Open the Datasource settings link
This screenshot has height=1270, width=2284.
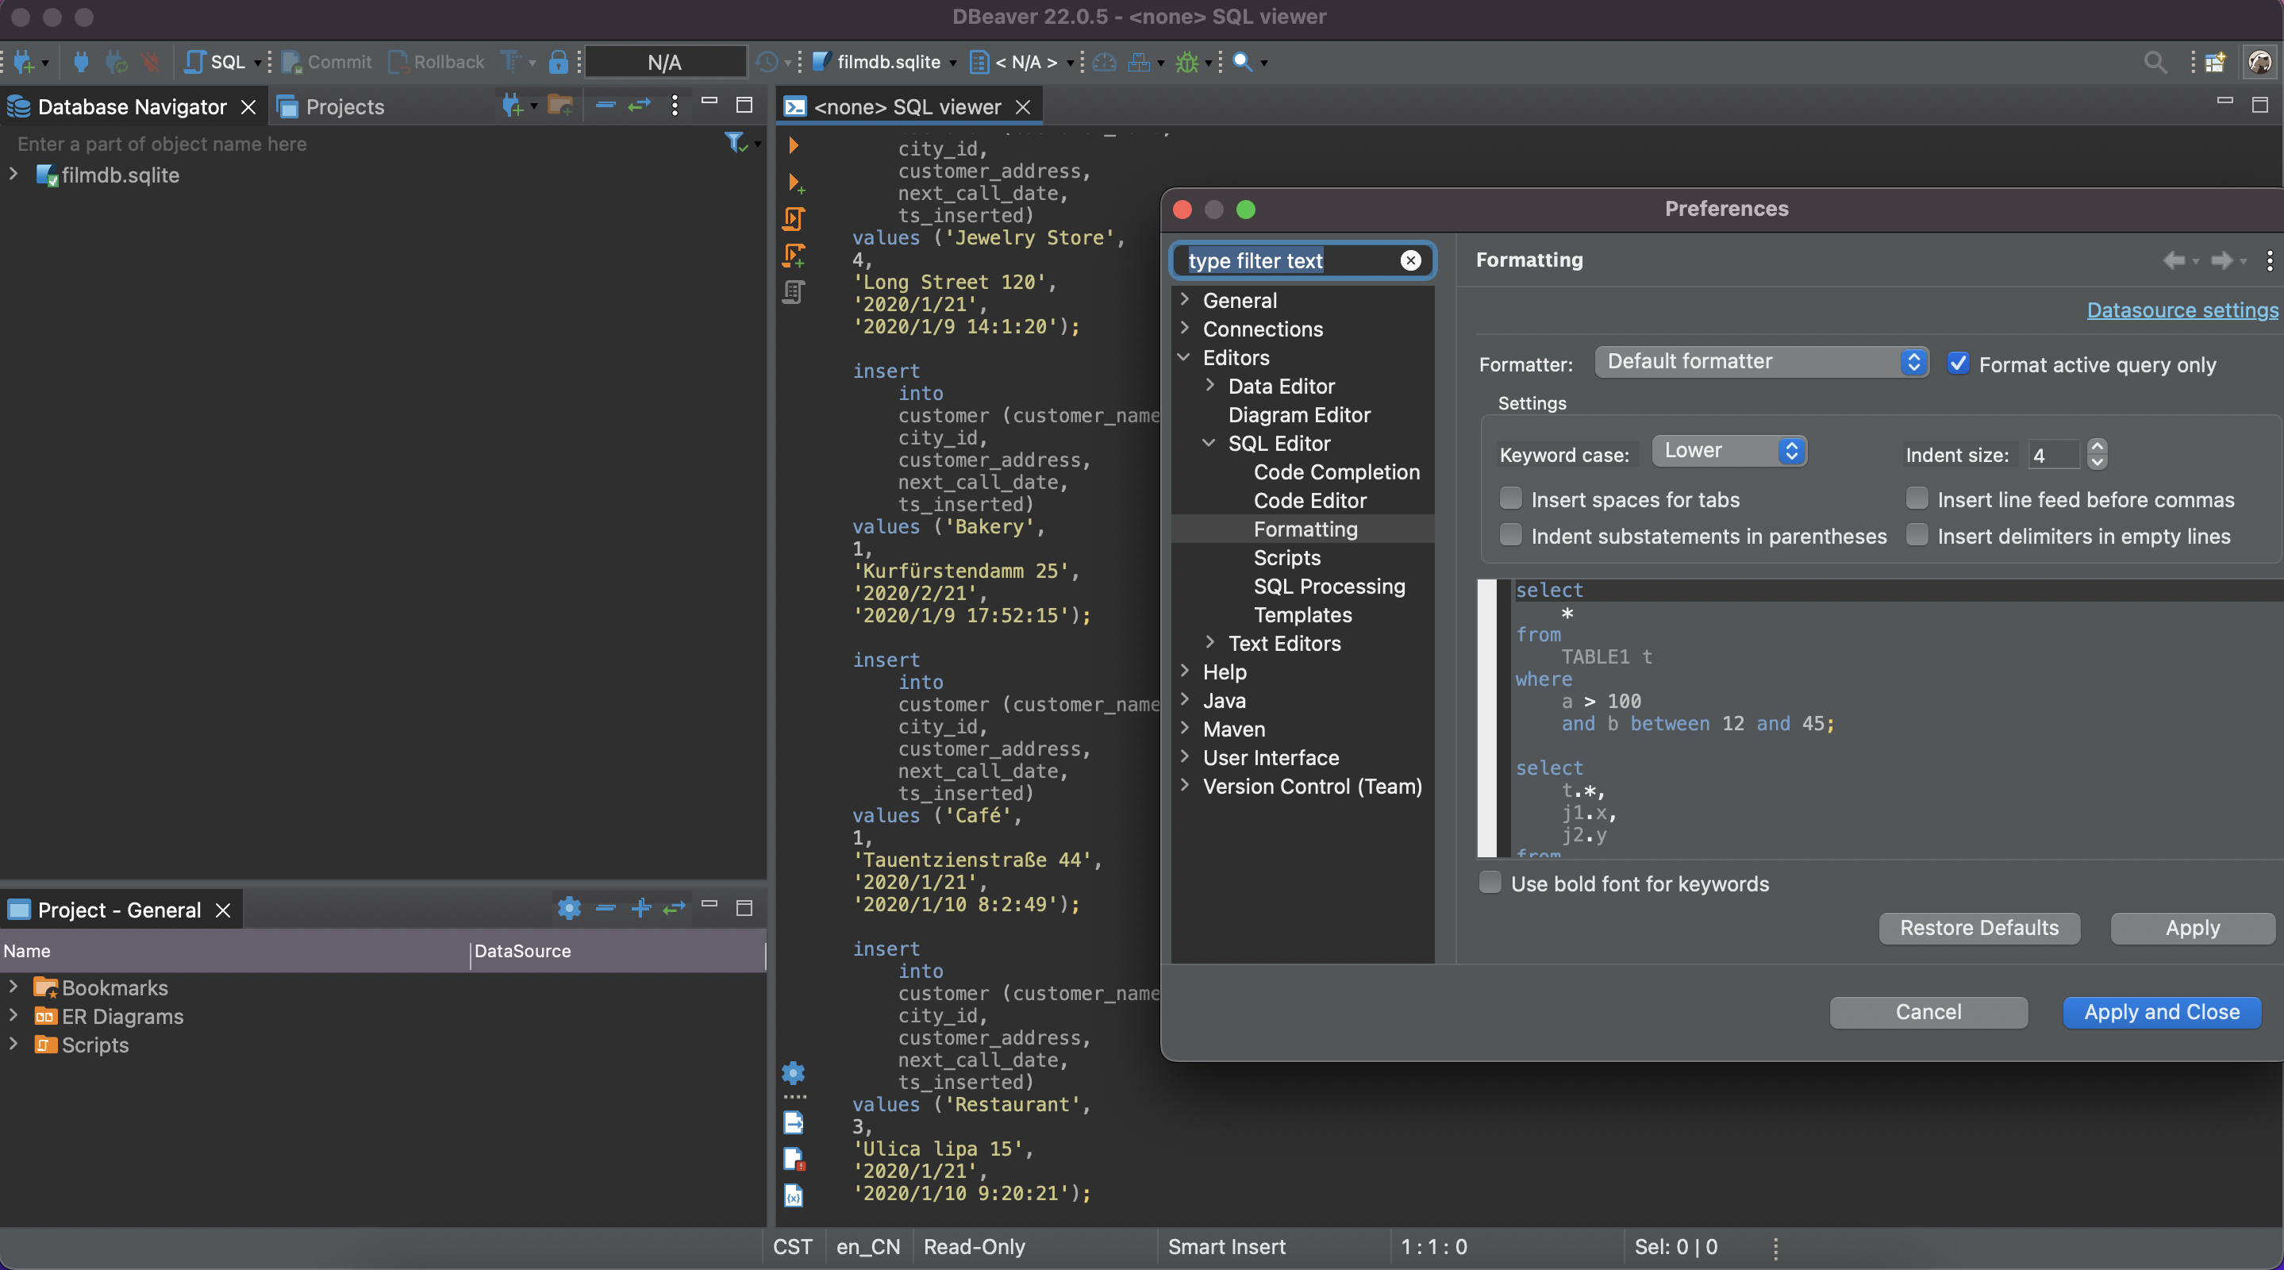[x=2181, y=310]
